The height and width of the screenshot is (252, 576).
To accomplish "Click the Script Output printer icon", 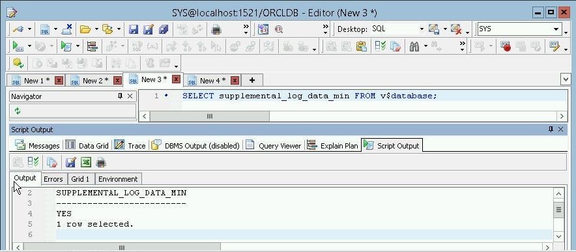I will coord(100,162).
